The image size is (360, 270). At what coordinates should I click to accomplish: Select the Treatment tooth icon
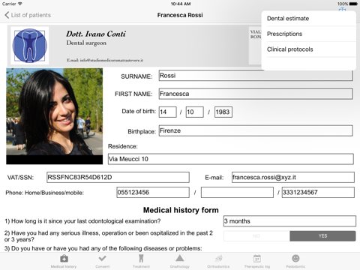[x=141, y=259]
